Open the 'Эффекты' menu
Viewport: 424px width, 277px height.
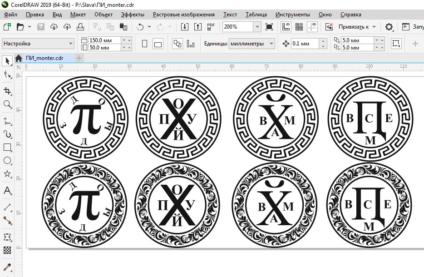click(x=132, y=15)
